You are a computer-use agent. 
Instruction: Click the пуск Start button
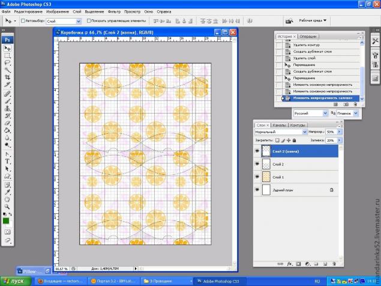coord(16,281)
